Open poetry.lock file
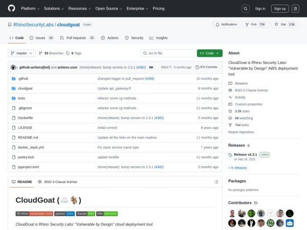 point(26,157)
